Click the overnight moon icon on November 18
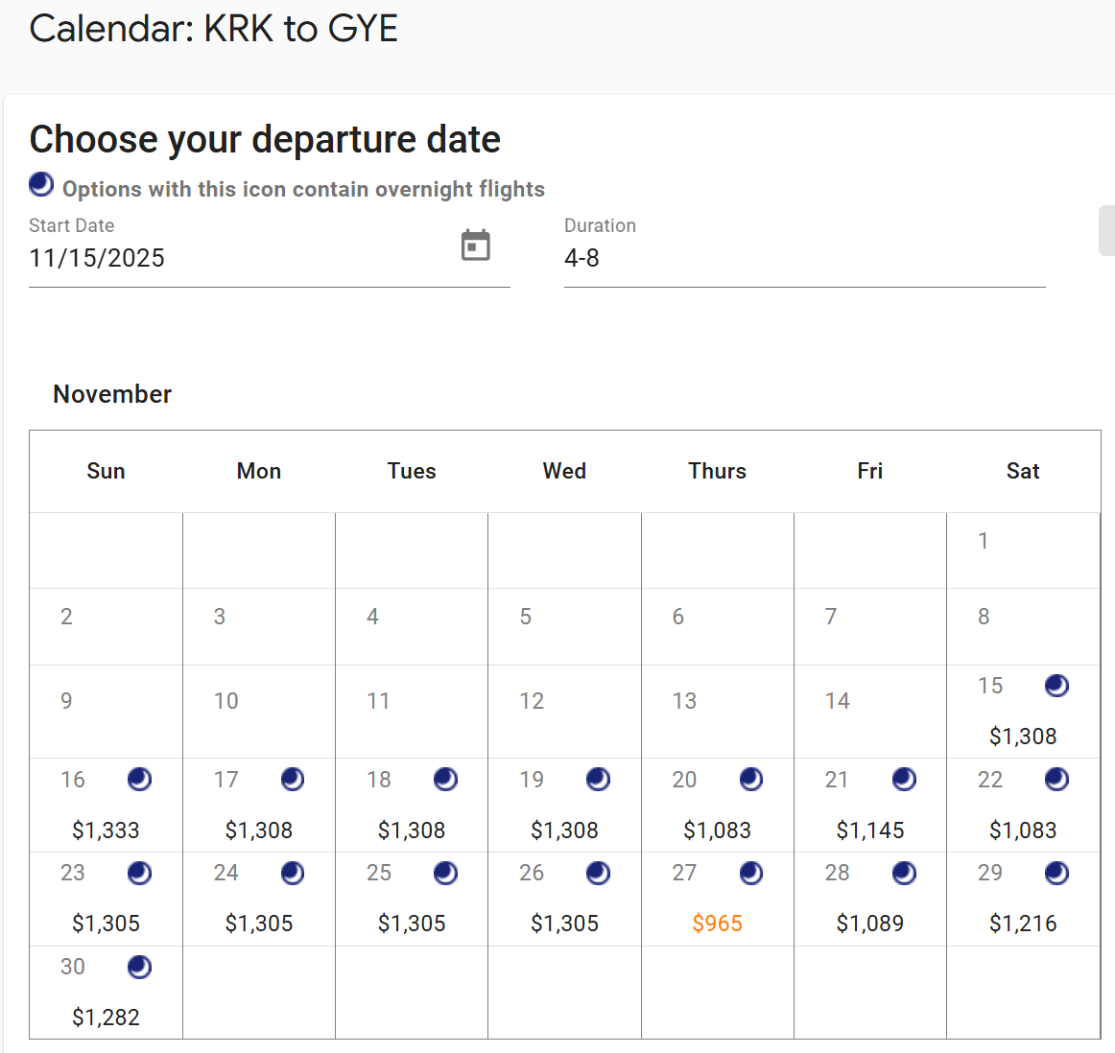Screen dimensions: 1115x1053 click(445, 780)
